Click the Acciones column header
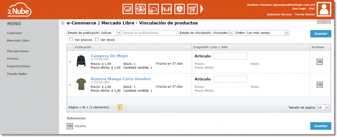 click(x=320, y=47)
